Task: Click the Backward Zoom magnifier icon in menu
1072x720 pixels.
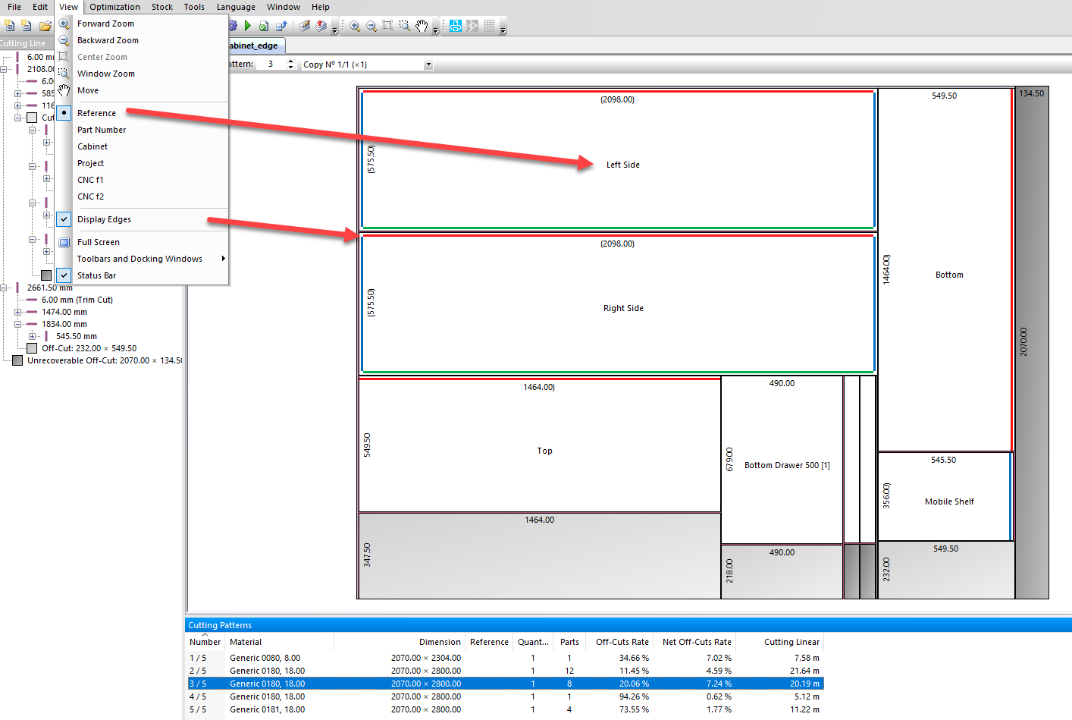Action: click(64, 40)
